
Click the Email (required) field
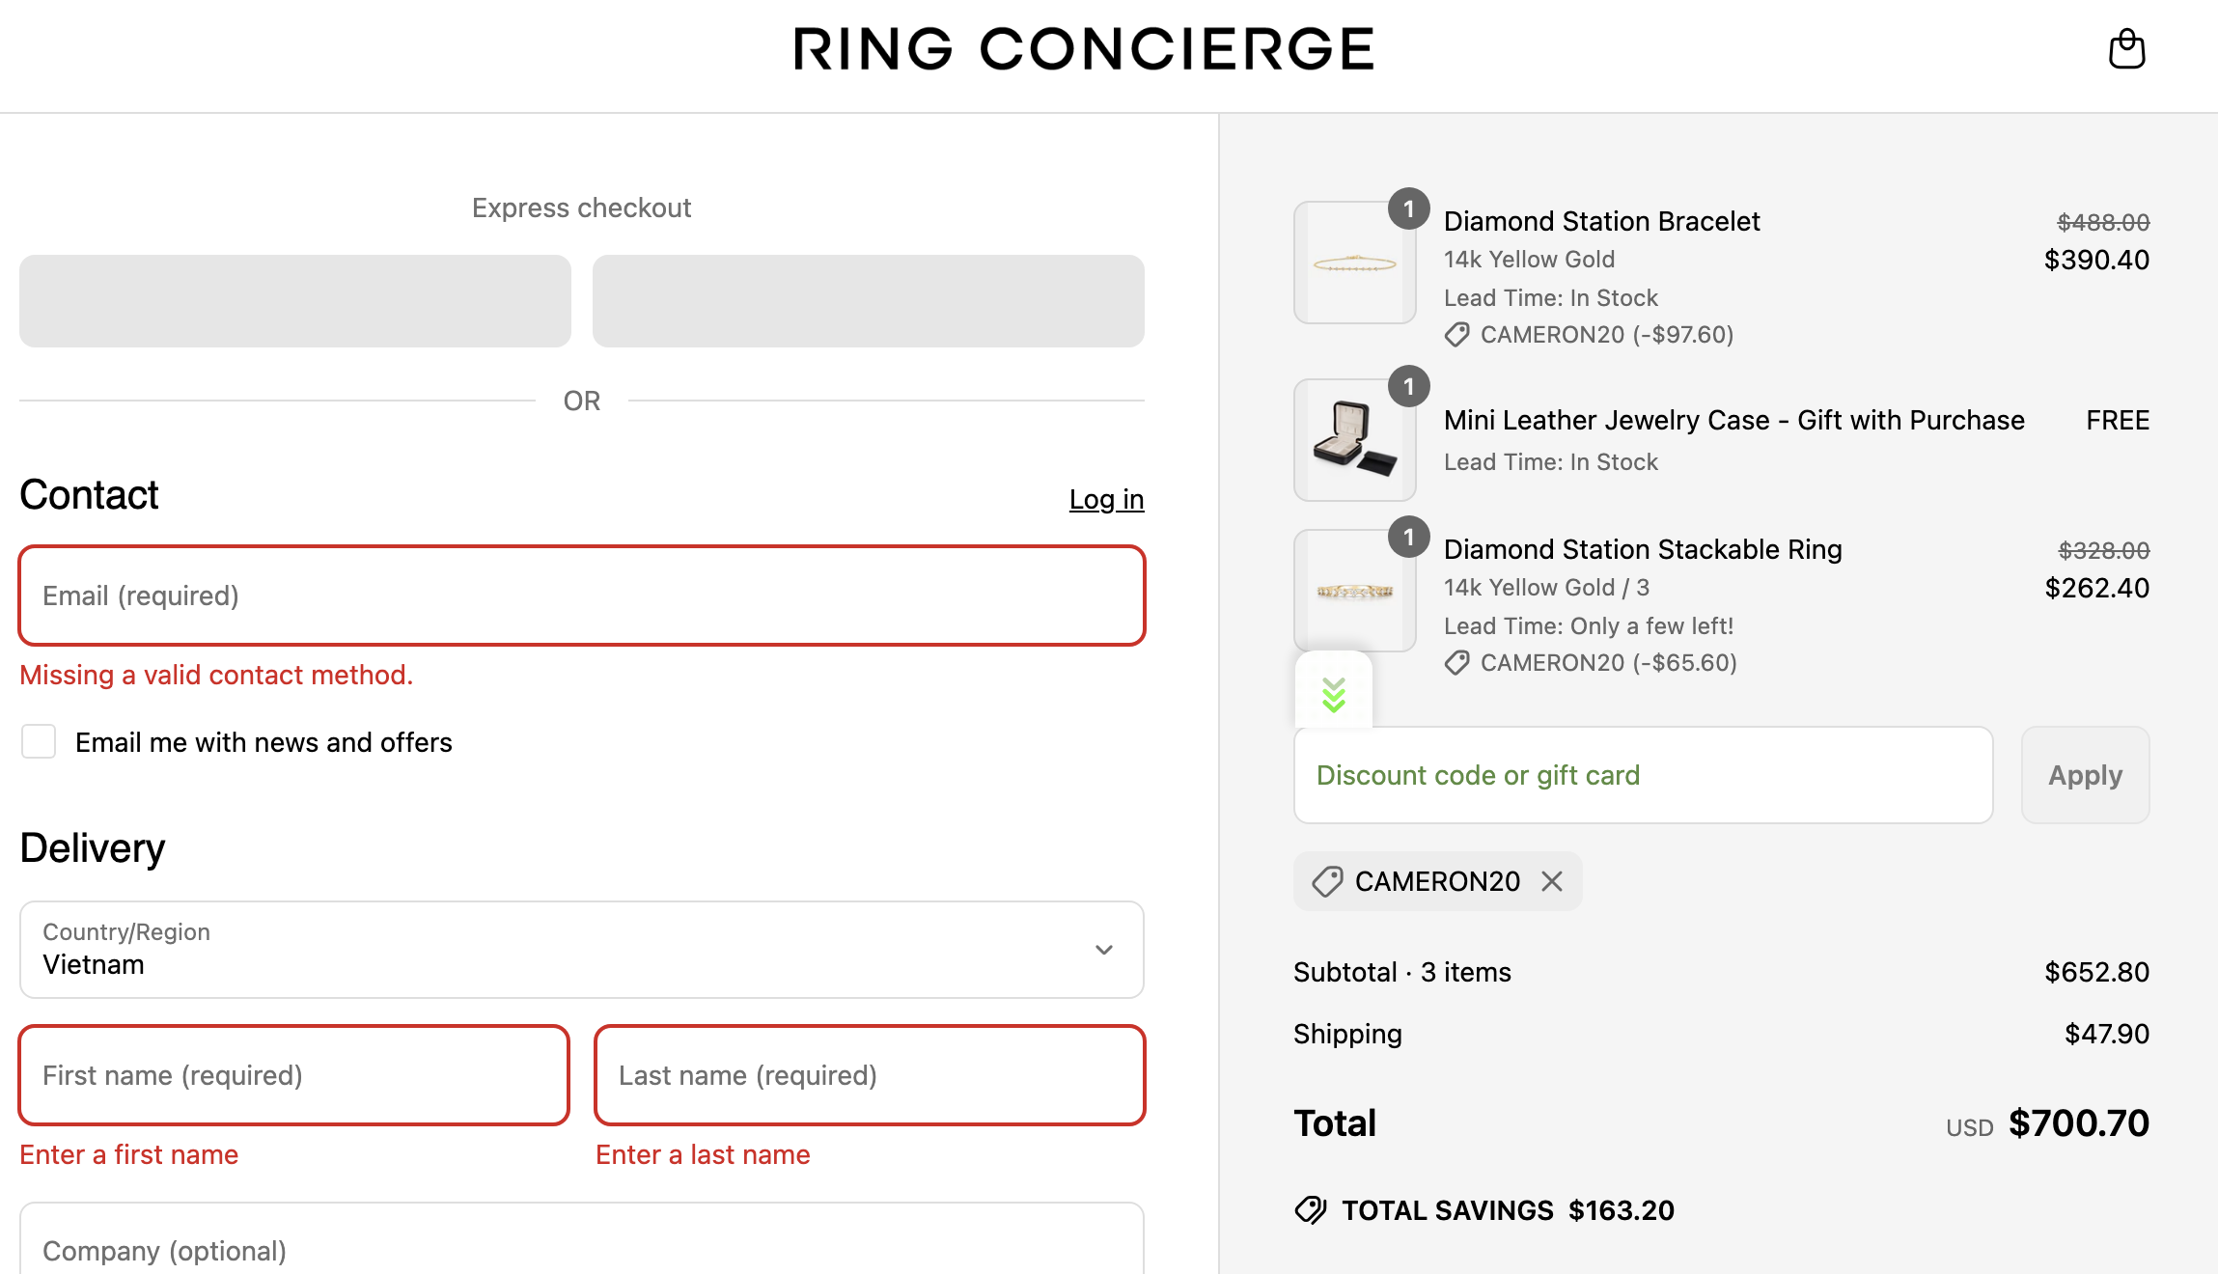pos(581,595)
